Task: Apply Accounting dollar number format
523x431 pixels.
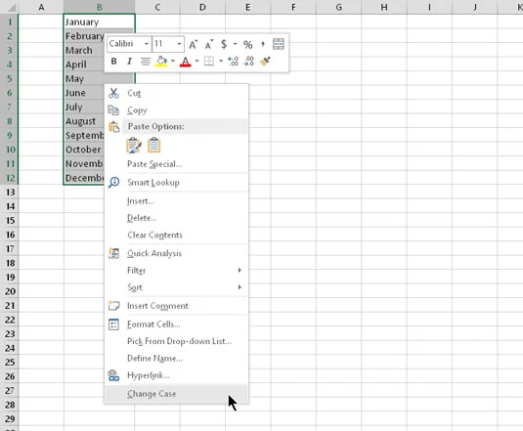Action: [224, 44]
